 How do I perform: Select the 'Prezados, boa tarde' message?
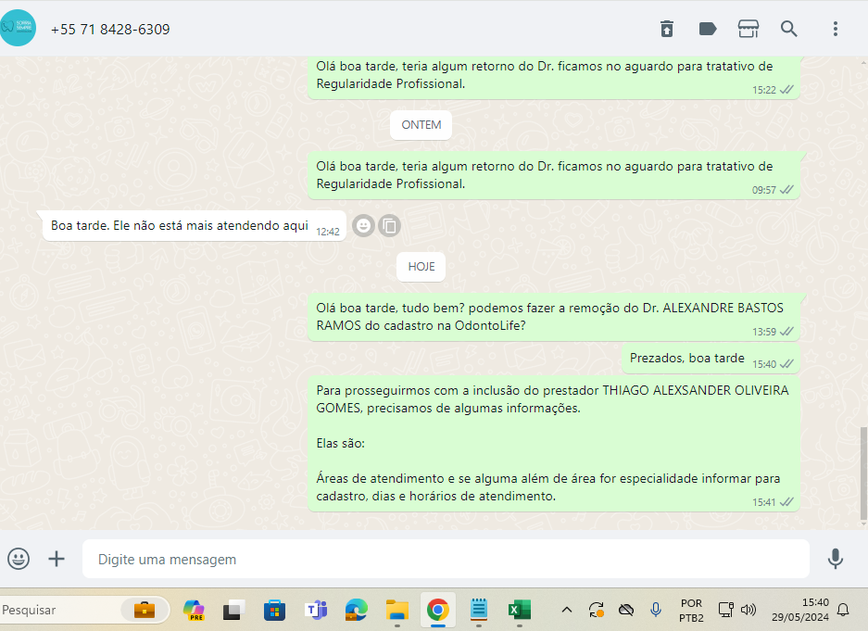[x=711, y=359]
